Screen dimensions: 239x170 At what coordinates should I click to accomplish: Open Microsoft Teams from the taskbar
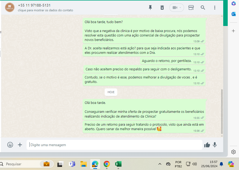(x=72, y=164)
